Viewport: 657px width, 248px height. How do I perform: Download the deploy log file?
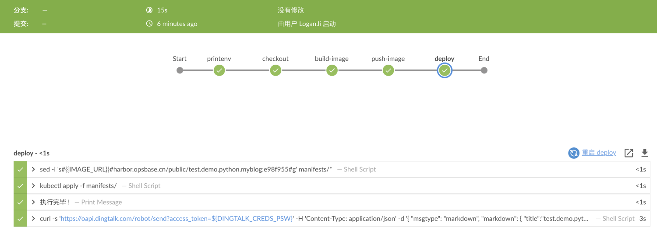[x=644, y=153]
